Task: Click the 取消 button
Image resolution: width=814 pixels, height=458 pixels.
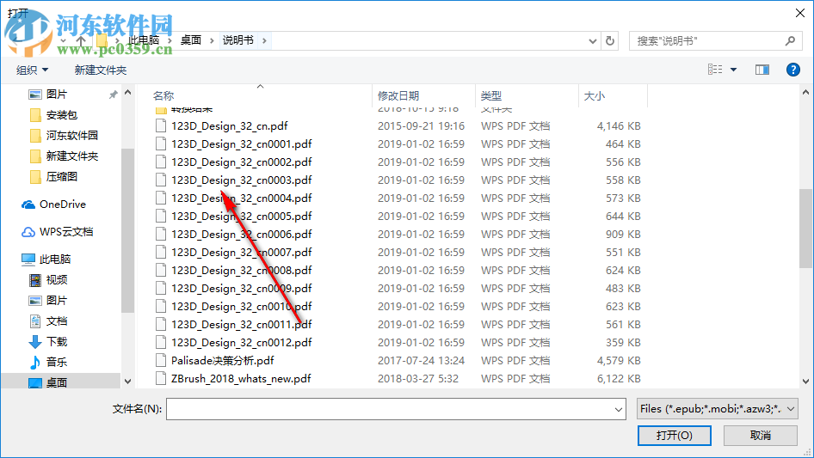Action: (x=761, y=436)
